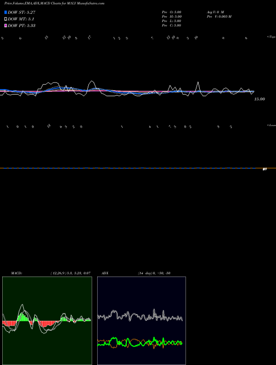Select the 'DOW PT: 5.33' legend text
Viewport: 276px width, 365px height.
22,25
